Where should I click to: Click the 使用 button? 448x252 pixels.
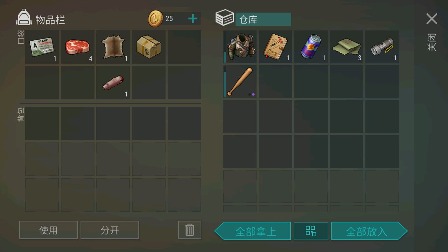pyautogui.click(x=48, y=230)
